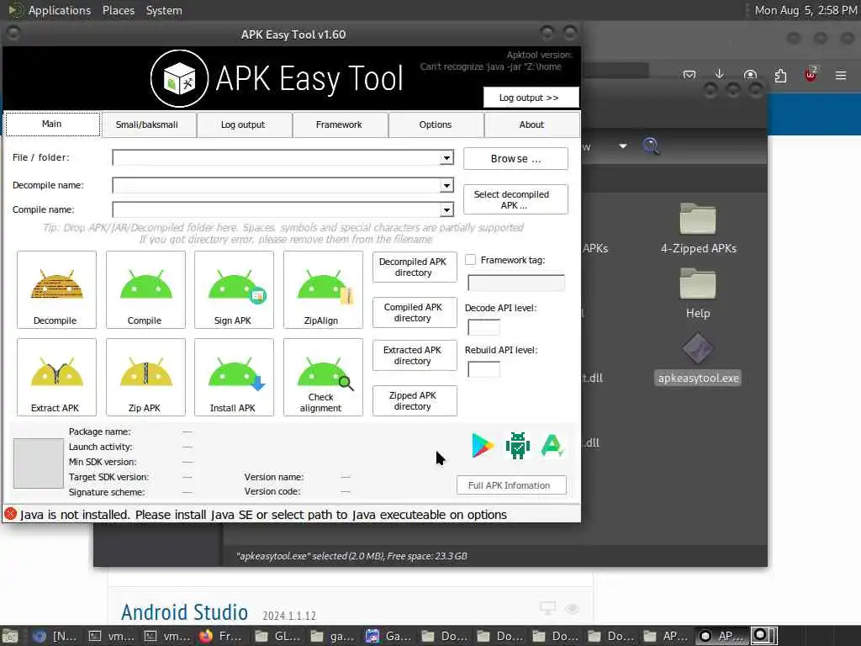Image resolution: width=861 pixels, height=646 pixels.
Task: Open Compiled APK directory
Action: (415, 313)
